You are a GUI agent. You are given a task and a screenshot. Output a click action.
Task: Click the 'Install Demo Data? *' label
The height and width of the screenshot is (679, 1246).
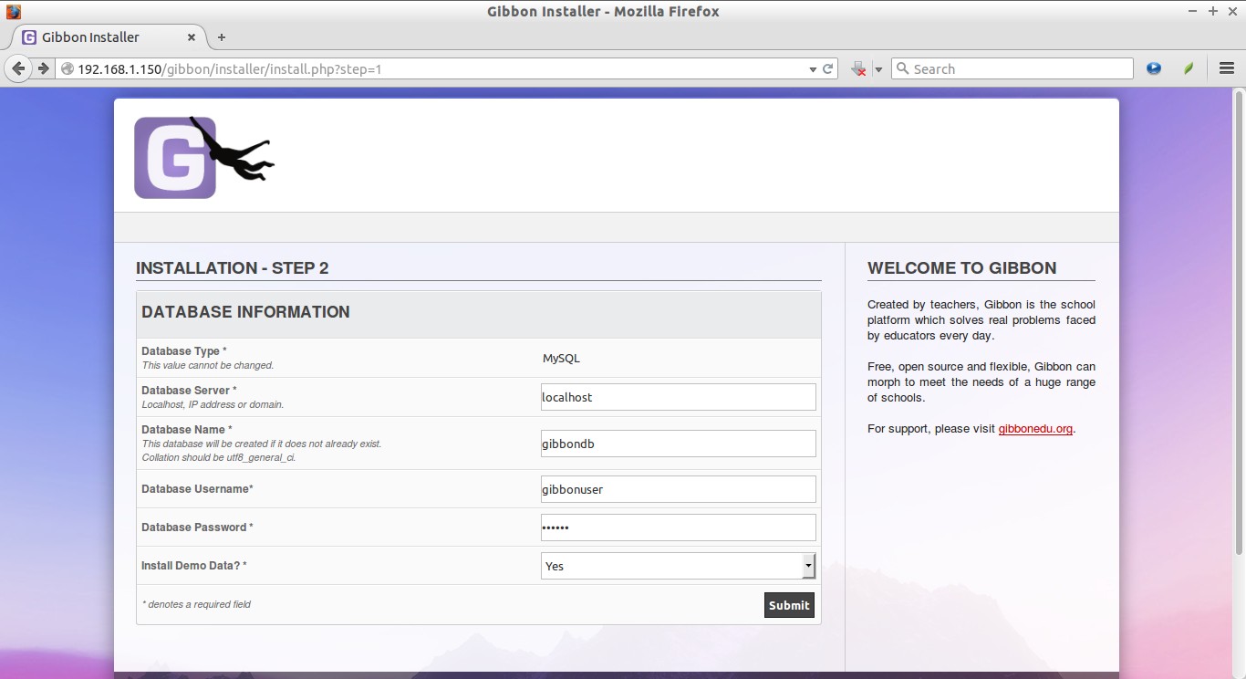pos(194,566)
